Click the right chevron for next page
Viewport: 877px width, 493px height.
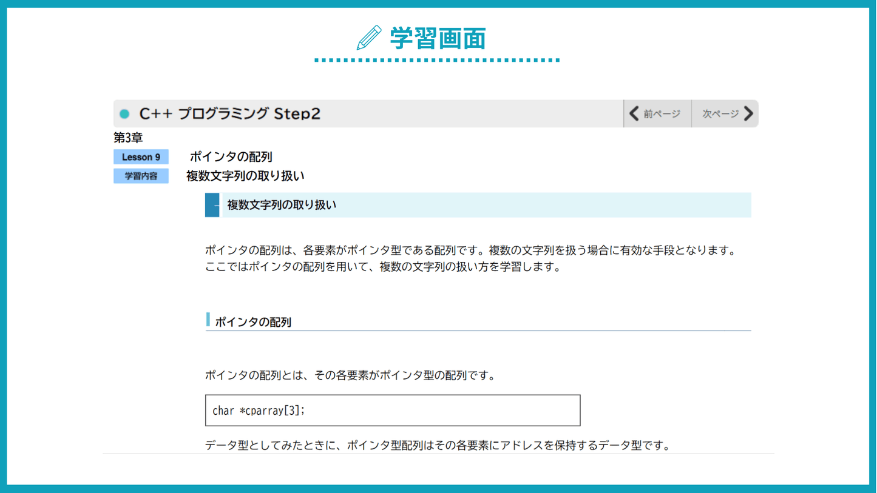tap(748, 113)
